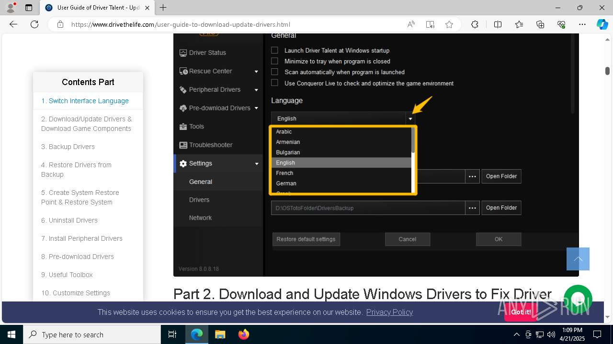The height and width of the screenshot is (344, 613).
Task: Jump to 10. Customize Settings
Action: 76,293
